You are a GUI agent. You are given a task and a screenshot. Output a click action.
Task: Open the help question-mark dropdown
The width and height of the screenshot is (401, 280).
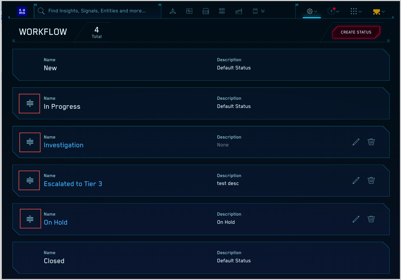point(333,11)
